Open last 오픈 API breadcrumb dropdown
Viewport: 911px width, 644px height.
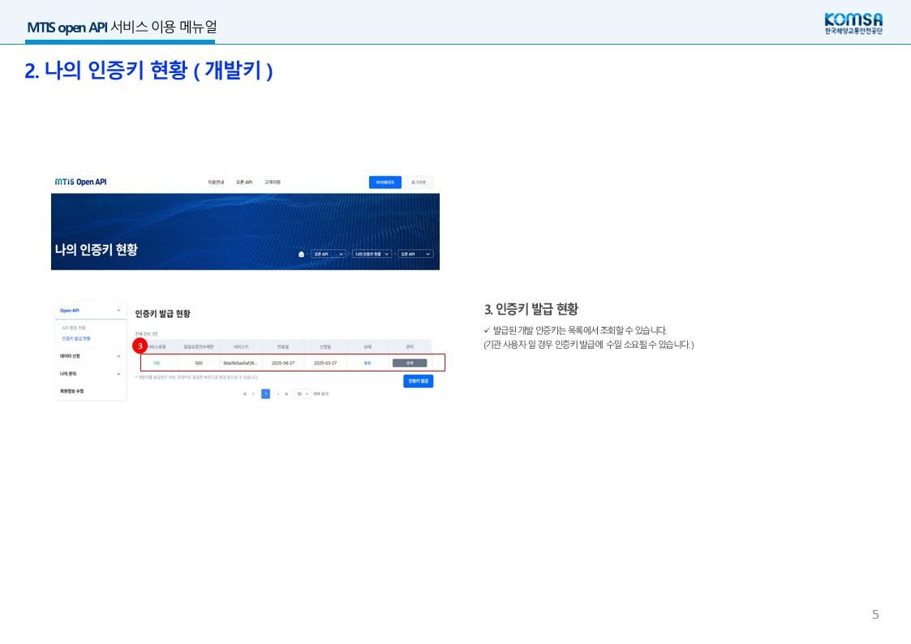(x=415, y=255)
